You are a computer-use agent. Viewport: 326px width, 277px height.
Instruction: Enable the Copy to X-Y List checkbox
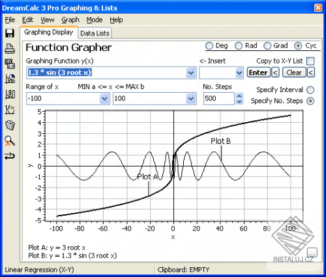pos(310,61)
